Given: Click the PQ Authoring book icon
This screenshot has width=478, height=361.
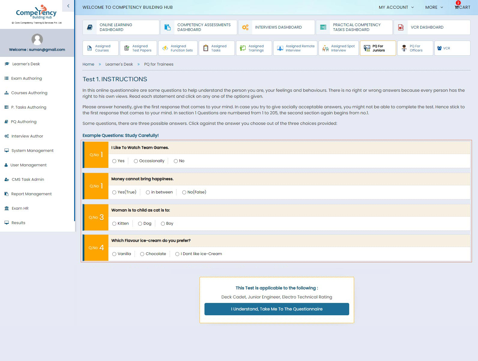Looking at the screenshot, I should pyautogui.click(x=6, y=122).
